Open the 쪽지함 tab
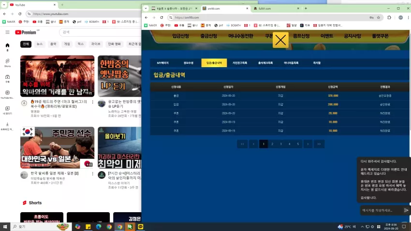The width and height of the screenshot is (411, 231). 317,63
